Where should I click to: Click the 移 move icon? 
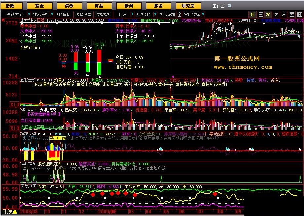(x=284, y=14)
